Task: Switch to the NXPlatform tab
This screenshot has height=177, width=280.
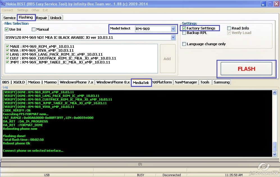Action: coord(162,82)
